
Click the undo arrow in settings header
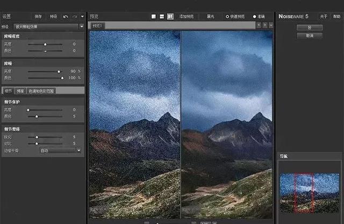(66, 17)
